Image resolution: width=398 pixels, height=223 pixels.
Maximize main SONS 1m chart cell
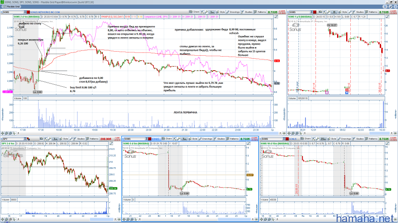[x=276, y=17]
